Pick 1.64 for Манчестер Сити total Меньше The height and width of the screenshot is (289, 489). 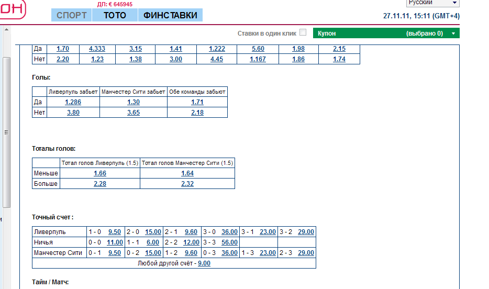point(187,173)
